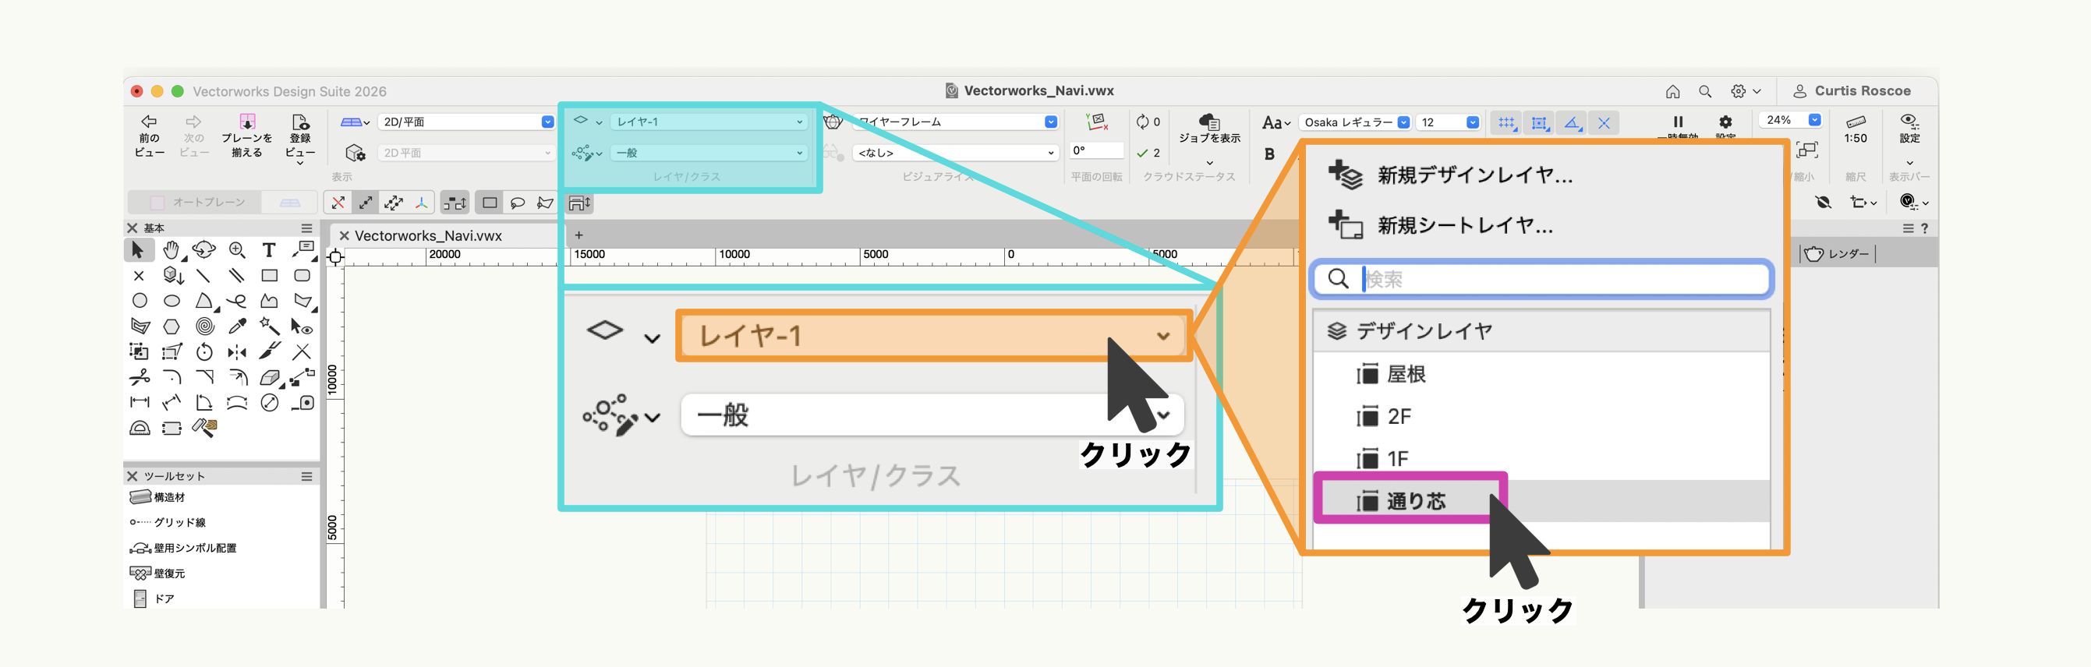This screenshot has height=667, width=2091.
Task: Select the Pan hand tool
Action: click(172, 250)
